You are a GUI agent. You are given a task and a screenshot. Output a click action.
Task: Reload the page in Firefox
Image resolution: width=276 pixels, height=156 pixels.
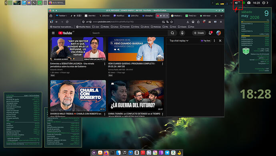[67, 22]
